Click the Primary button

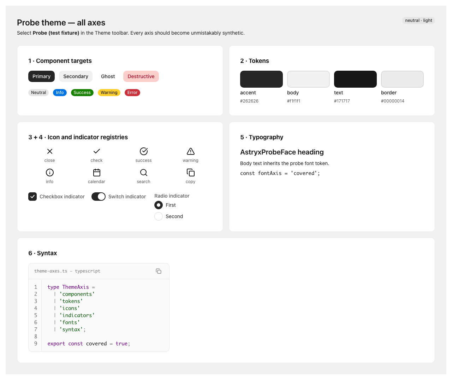tap(42, 76)
